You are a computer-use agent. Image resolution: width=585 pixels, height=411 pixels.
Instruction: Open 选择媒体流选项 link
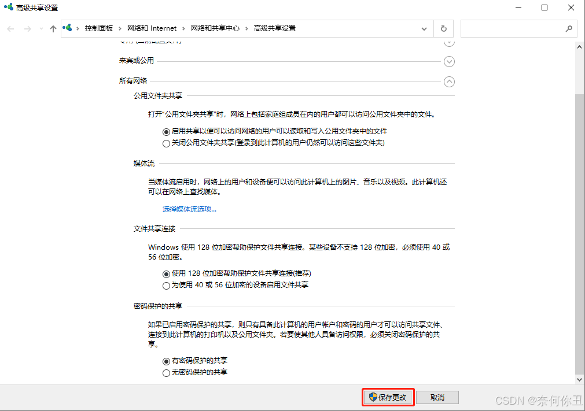[189, 209]
